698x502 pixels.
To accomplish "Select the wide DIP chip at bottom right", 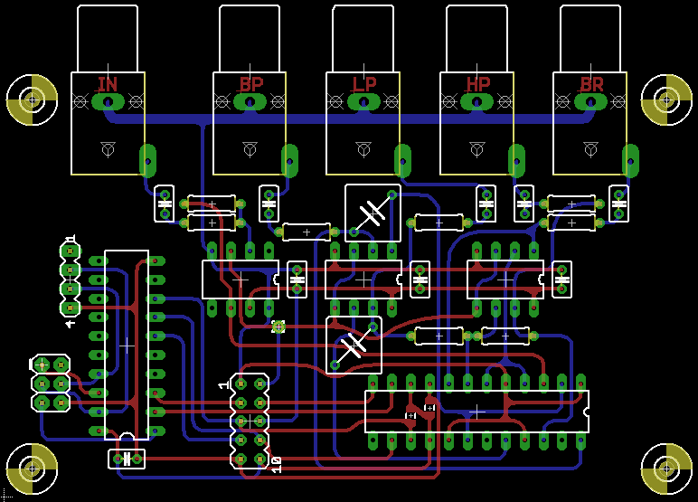I will click(x=476, y=412).
